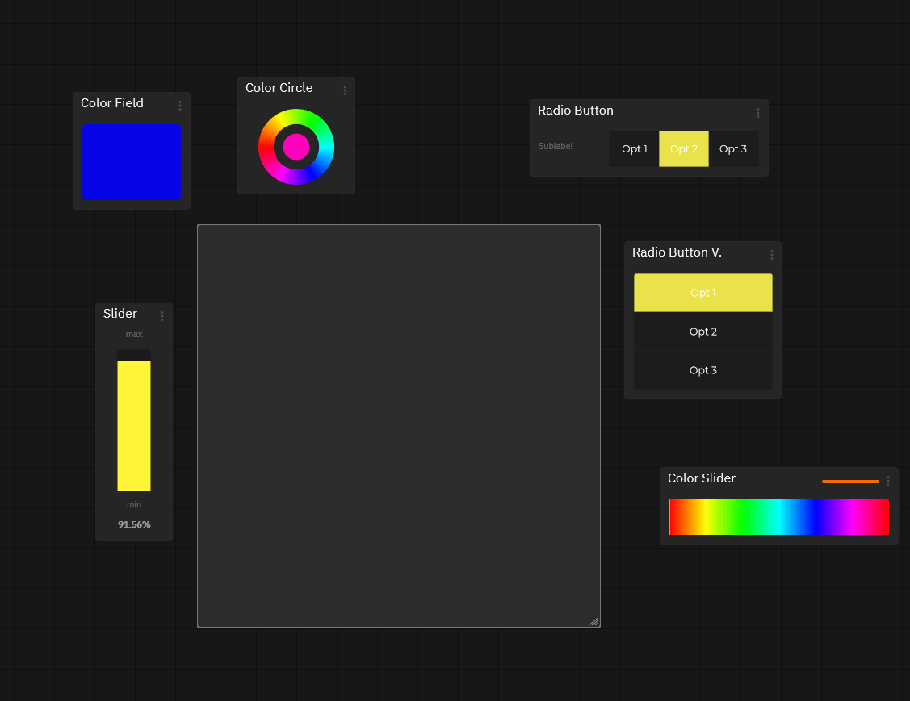Click the blue Color Field swatch

[131, 161]
